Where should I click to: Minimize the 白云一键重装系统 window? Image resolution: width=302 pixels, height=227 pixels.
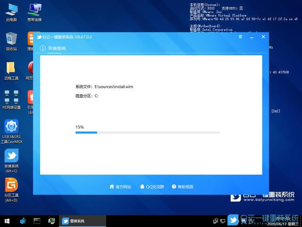click(251, 36)
